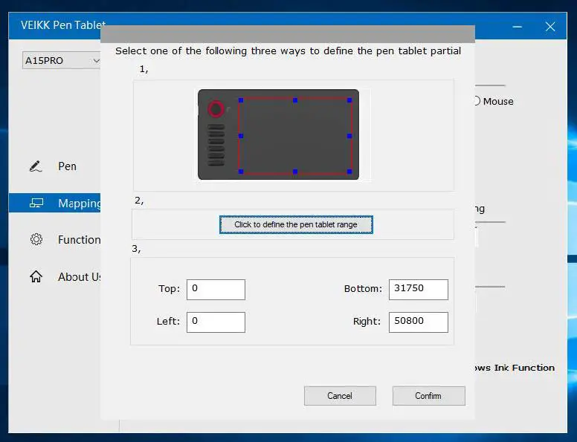The image size is (577, 442).
Task: Click the 'Left:' label text
Action: [x=168, y=322]
